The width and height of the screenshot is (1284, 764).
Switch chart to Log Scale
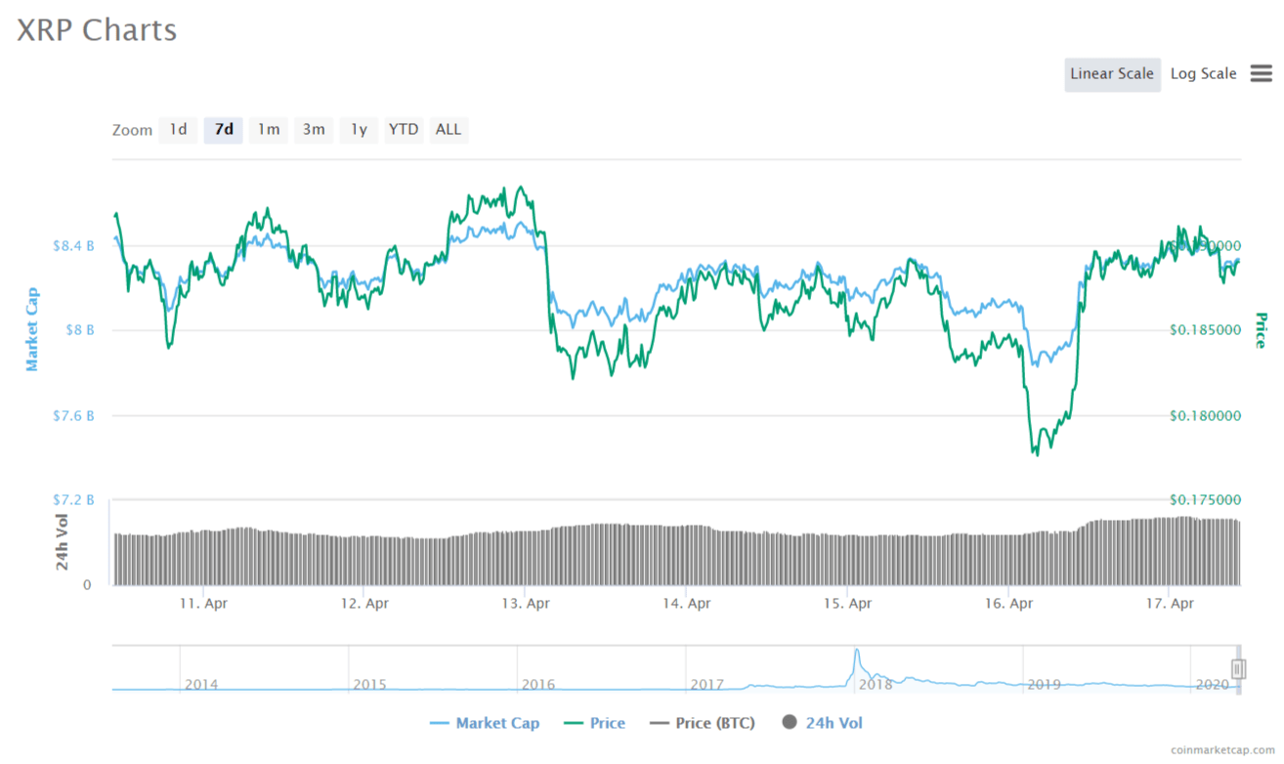[1203, 74]
